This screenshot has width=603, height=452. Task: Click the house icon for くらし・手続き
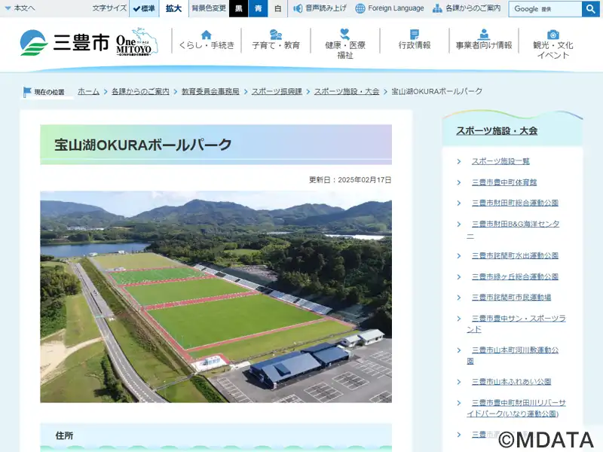tap(207, 35)
